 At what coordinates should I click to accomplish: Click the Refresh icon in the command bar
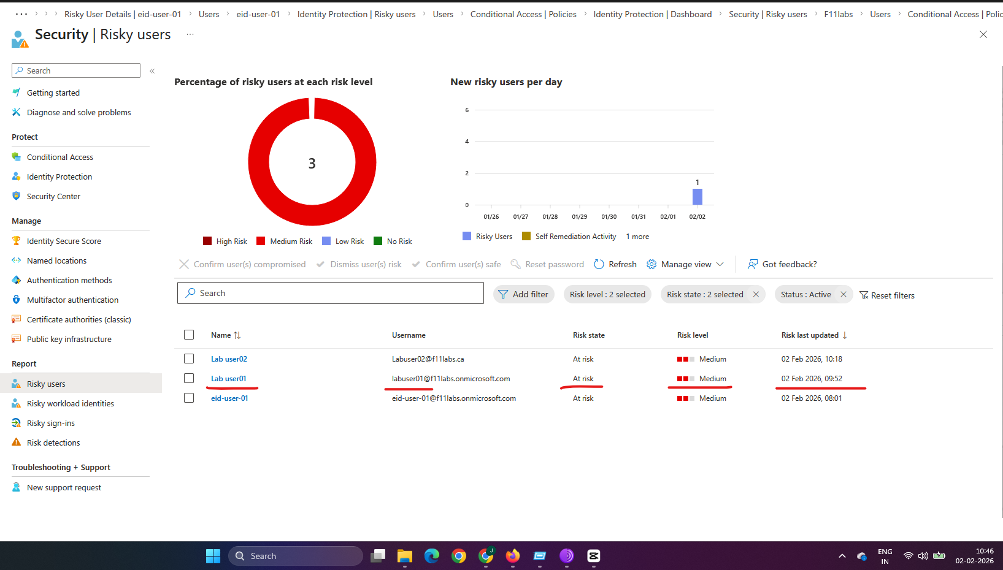coord(599,264)
